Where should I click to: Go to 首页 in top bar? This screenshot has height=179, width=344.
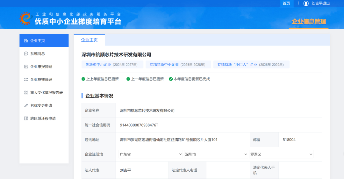[286, 3]
